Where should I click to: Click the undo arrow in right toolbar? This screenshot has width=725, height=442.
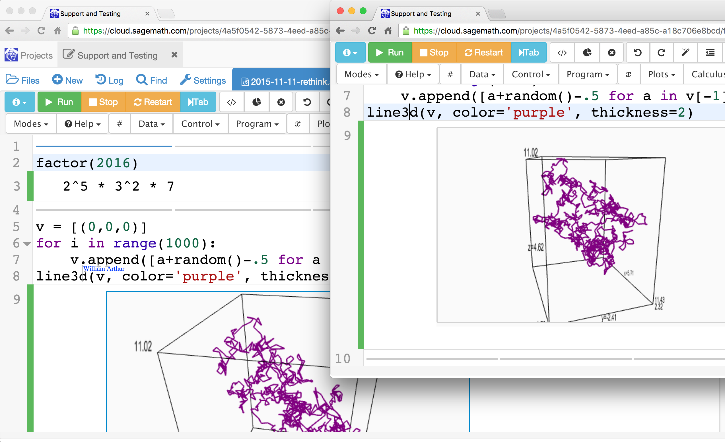tap(638, 53)
